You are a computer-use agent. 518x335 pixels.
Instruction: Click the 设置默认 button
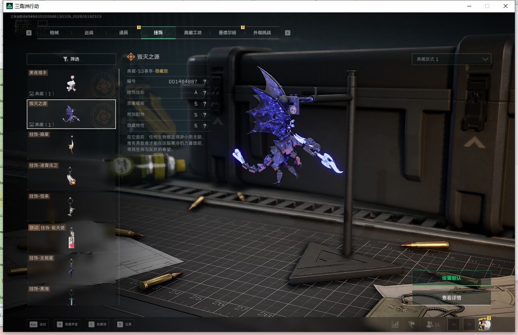click(451, 278)
